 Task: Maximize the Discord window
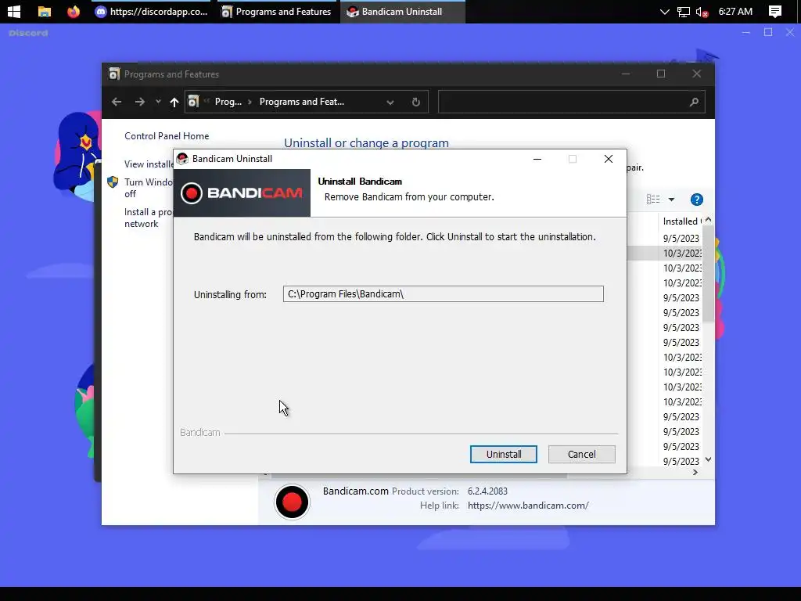pyautogui.click(x=768, y=32)
